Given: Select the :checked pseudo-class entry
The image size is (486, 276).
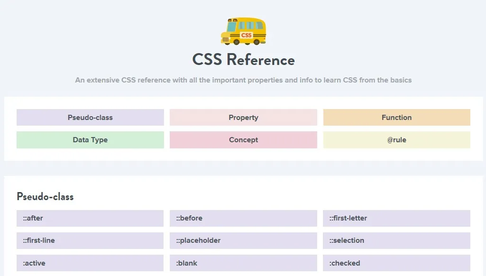Looking at the screenshot, I should [397, 263].
